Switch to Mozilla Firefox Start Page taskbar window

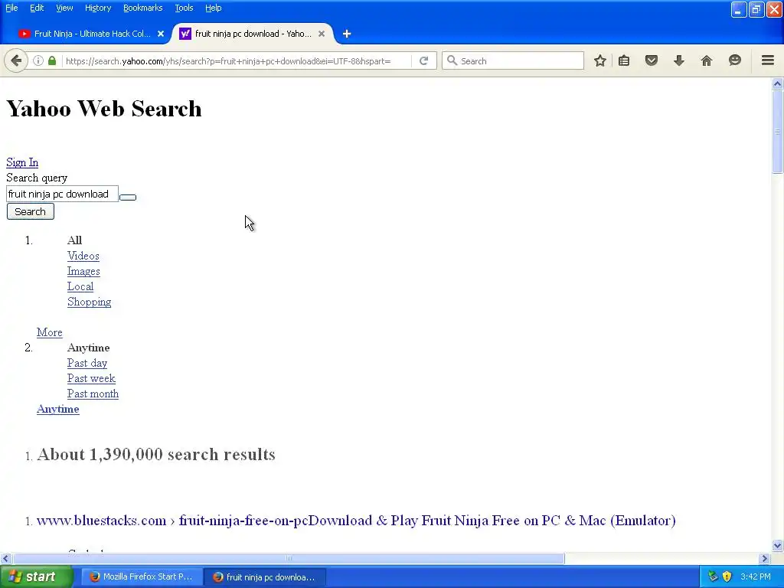[142, 577]
